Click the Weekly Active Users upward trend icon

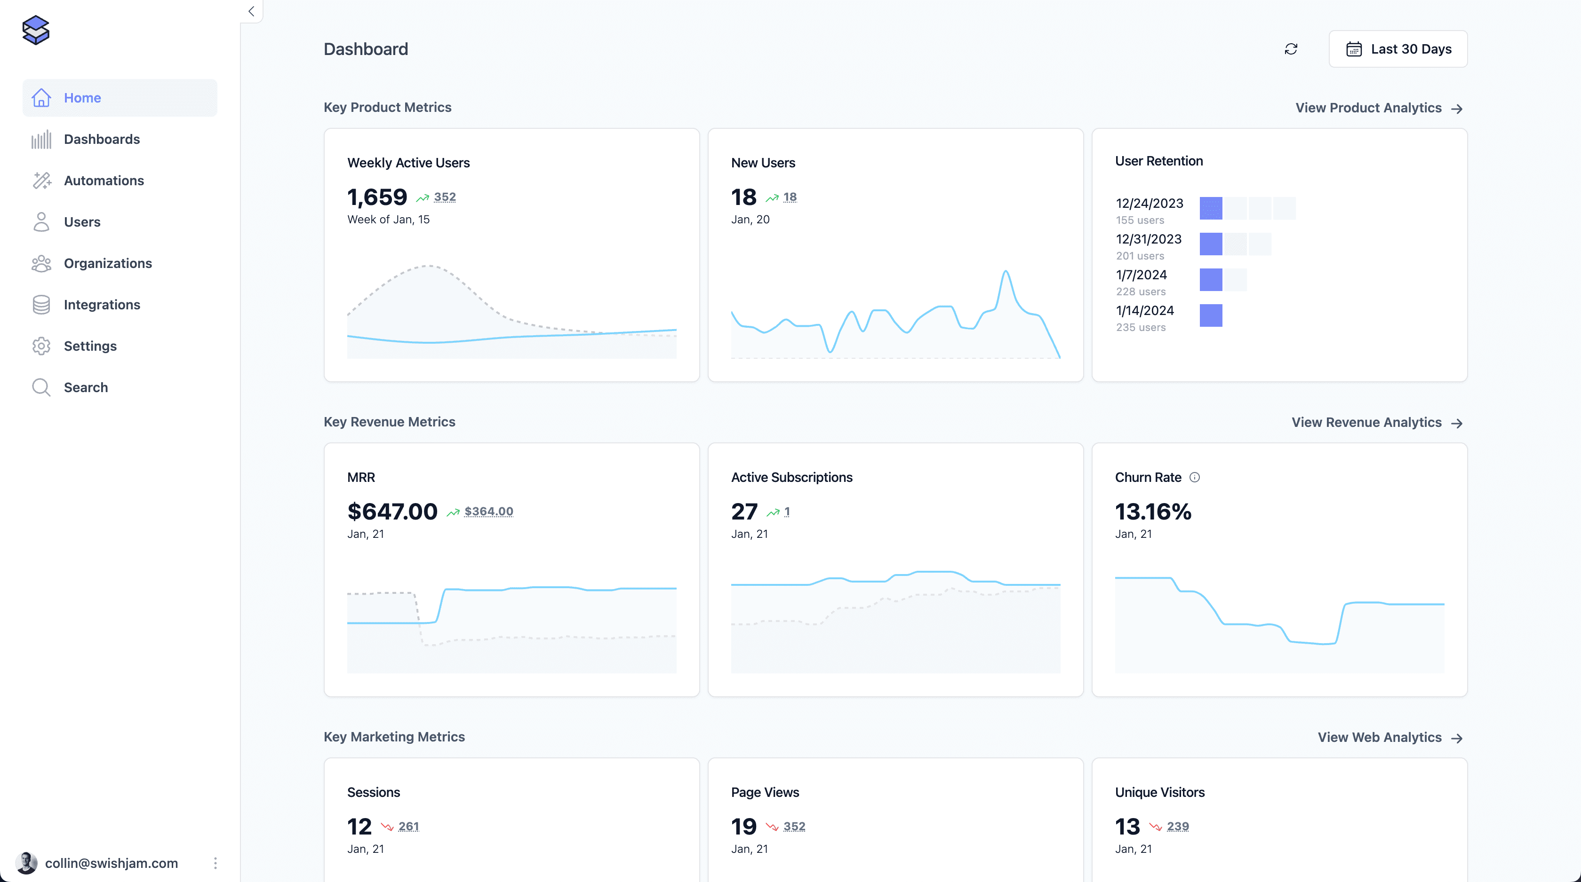422,197
